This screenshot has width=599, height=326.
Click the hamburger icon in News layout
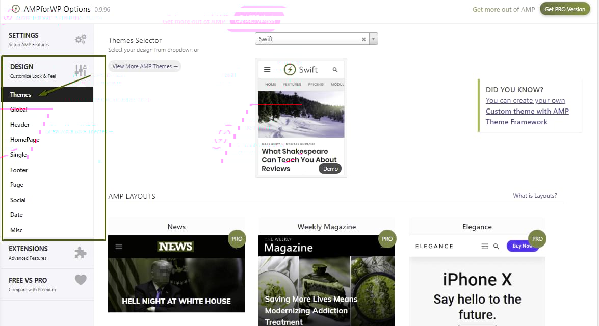(119, 247)
